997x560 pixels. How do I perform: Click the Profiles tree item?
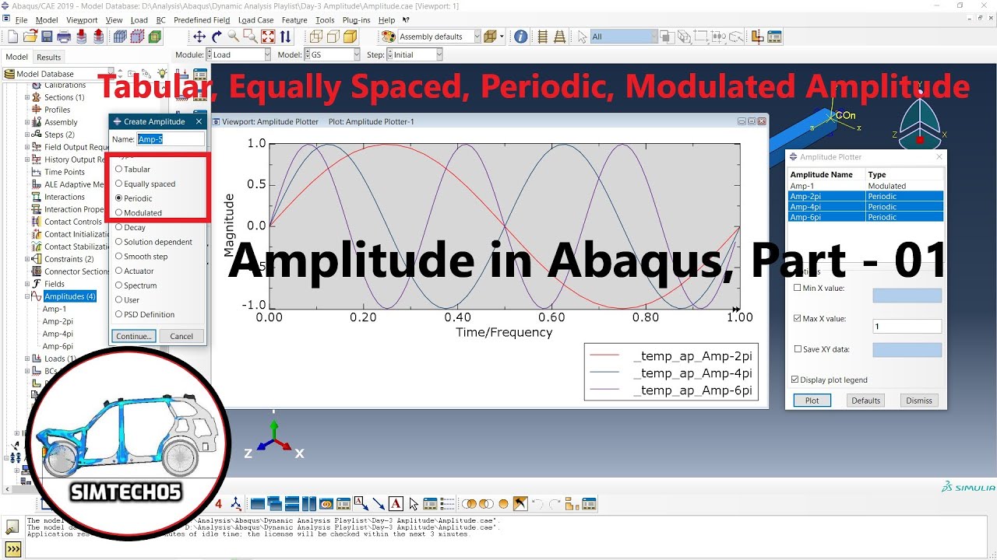coord(58,110)
